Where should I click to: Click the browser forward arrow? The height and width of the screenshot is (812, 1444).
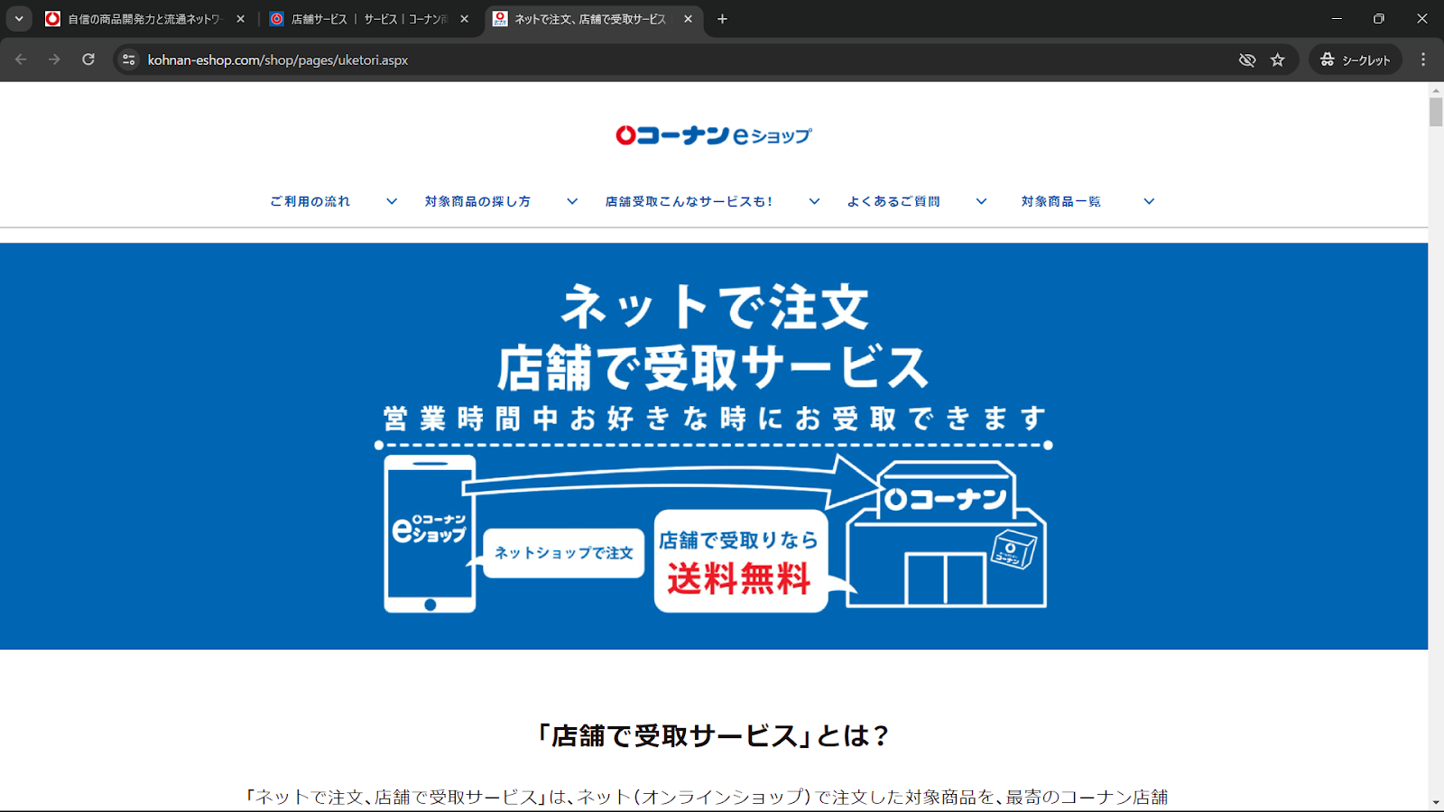[x=54, y=60]
